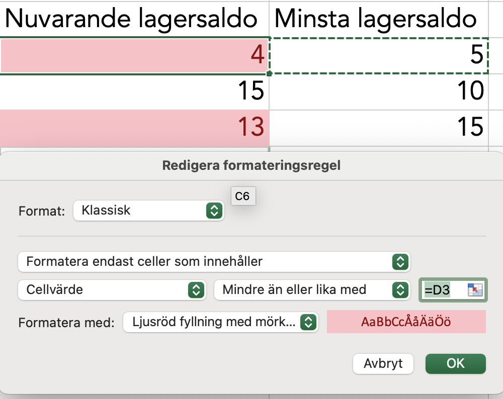The height and width of the screenshot is (399, 503).
Task: Open the Cellvärde dropdown
Action: tap(112, 290)
